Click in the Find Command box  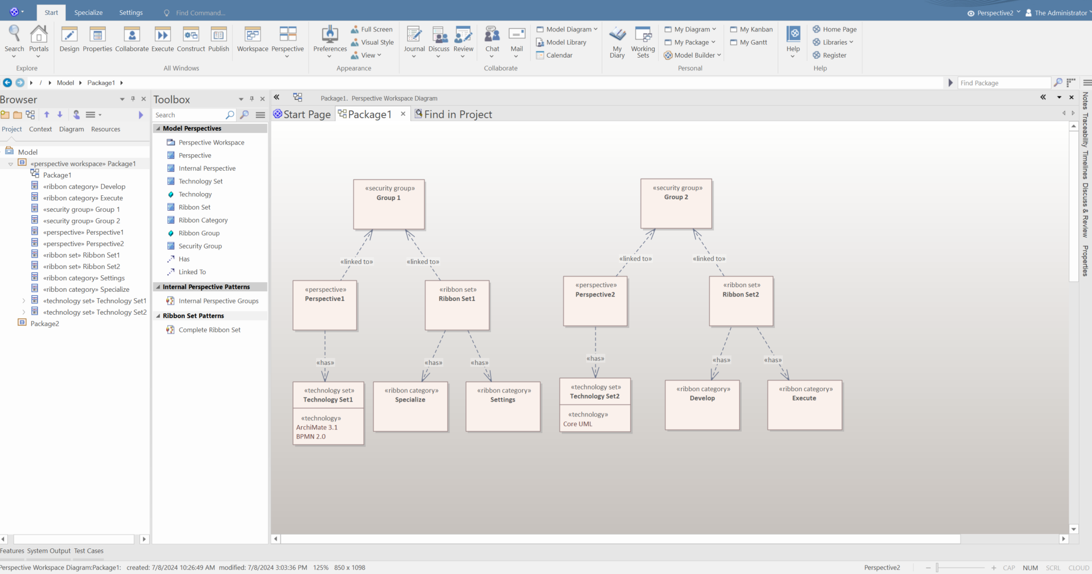(x=200, y=13)
